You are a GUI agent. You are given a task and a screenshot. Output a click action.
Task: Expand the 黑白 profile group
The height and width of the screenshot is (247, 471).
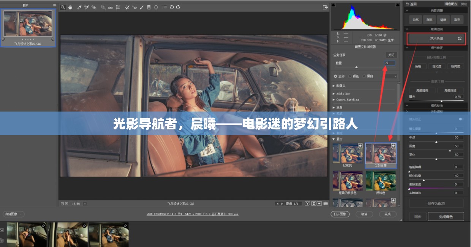point(334,107)
